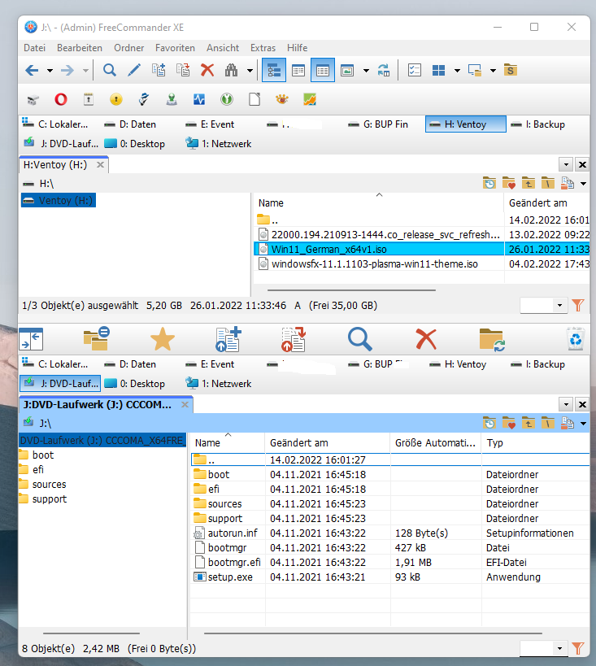This screenshot has height=666, width=596.
Task: Open bottom panel tab list dropdown arrow
Action: (x=566, y=404)
